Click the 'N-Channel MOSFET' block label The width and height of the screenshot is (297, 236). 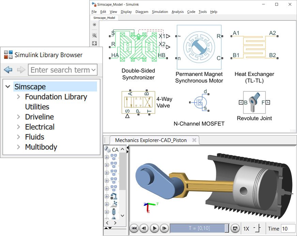tap(199, 124)
